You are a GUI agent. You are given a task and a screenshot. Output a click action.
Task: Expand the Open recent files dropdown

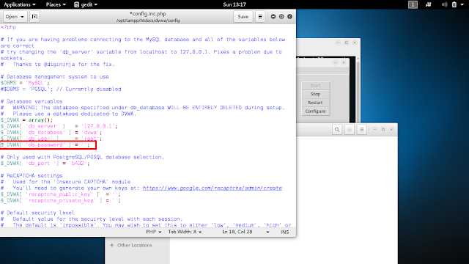pos(15,16)
